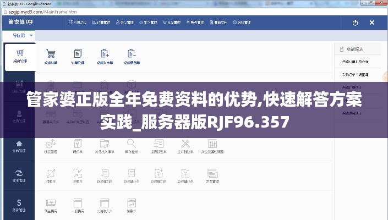Screen dimensions: 388x220
Task: Open the 财务管理 yen menu in header
Action: [195, 23]
